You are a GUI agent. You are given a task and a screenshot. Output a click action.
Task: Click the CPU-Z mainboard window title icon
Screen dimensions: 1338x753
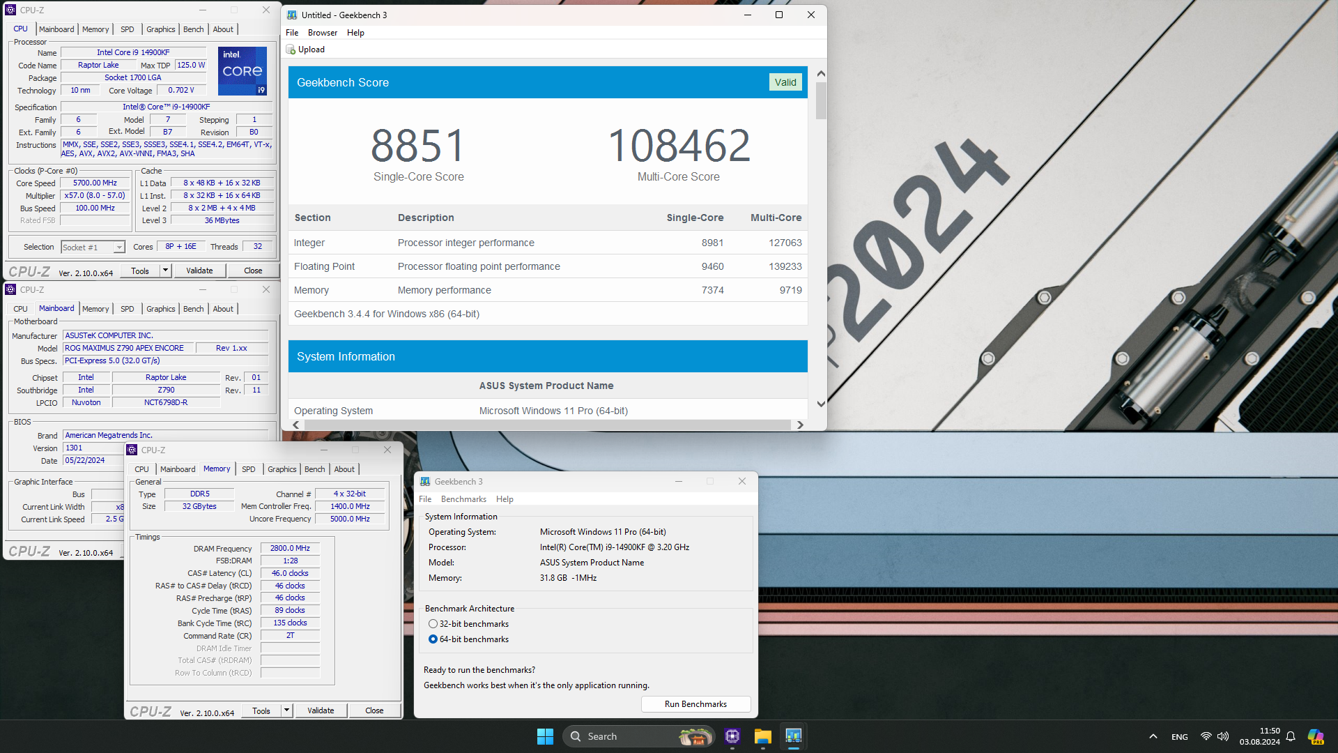[10, 289]
